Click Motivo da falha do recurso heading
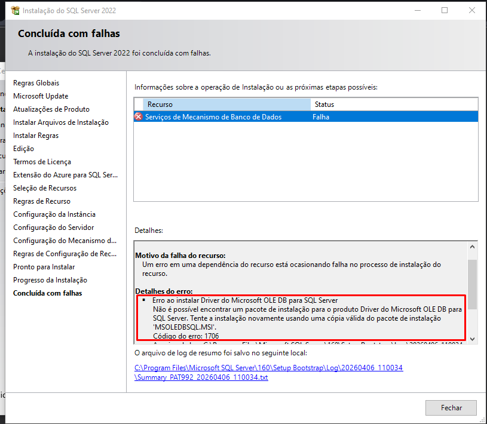Screen dimensions: 487x424 [180, 256]
